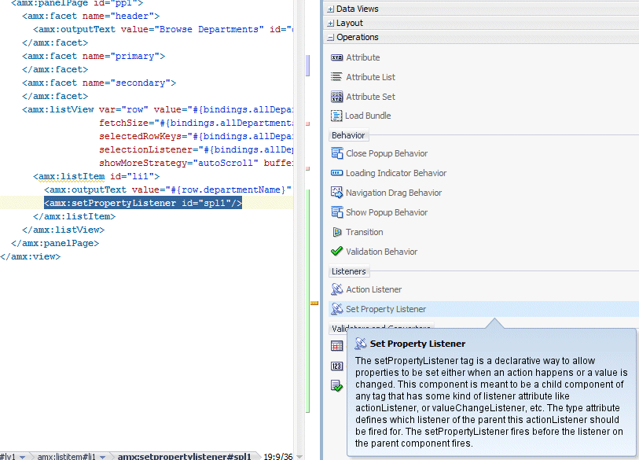Click the list with green check icon

[336, 385]
